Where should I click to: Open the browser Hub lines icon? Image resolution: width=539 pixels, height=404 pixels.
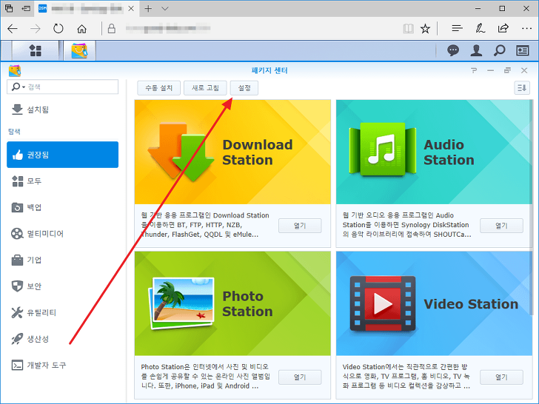pos(457,29)
